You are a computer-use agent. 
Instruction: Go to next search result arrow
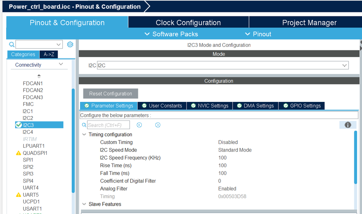(158, 125)
